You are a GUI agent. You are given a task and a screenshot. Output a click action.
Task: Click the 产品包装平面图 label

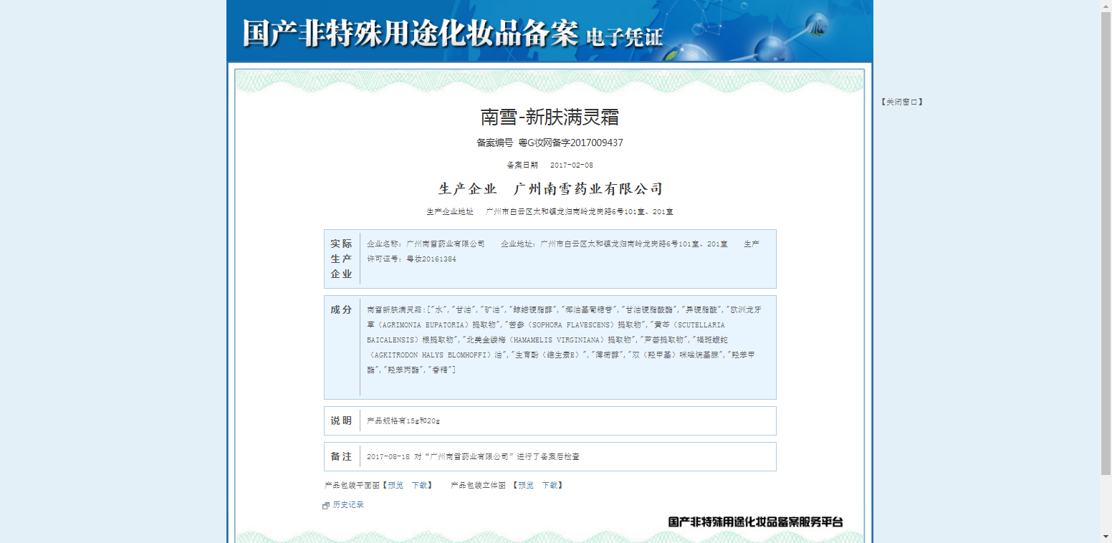tap(353, 486)
